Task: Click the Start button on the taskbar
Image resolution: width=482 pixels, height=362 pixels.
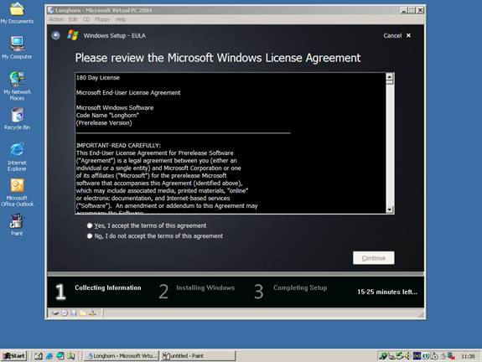Action: pyautogui.click(x=14, y=356)
